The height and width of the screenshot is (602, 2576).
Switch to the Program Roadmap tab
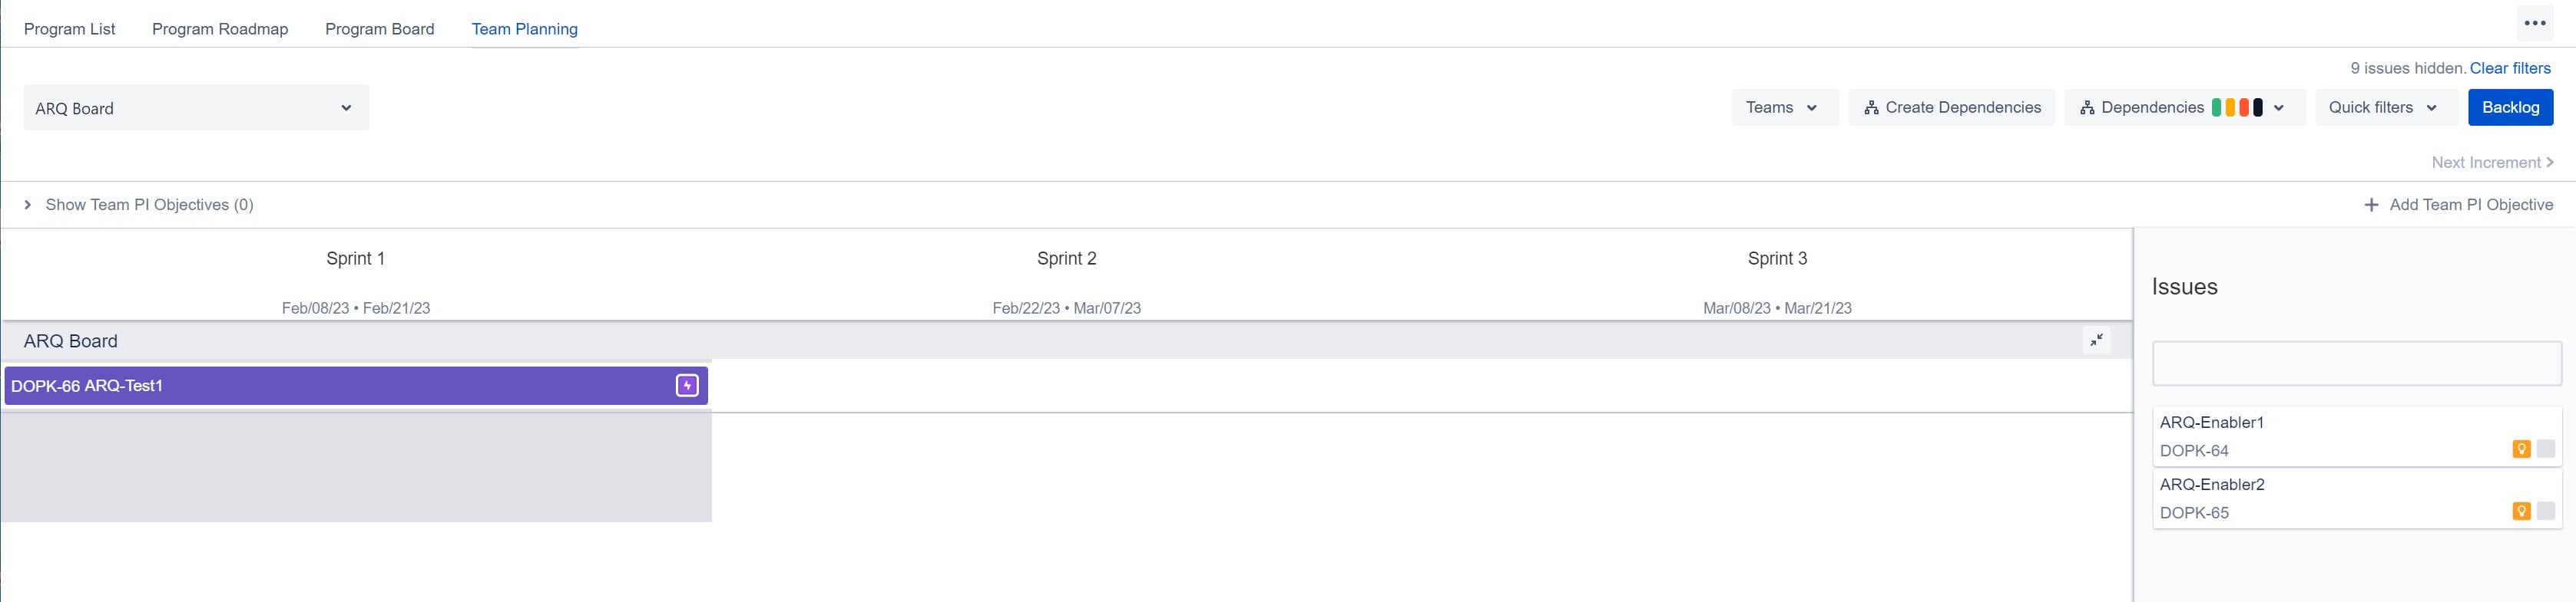pos(220,29)
